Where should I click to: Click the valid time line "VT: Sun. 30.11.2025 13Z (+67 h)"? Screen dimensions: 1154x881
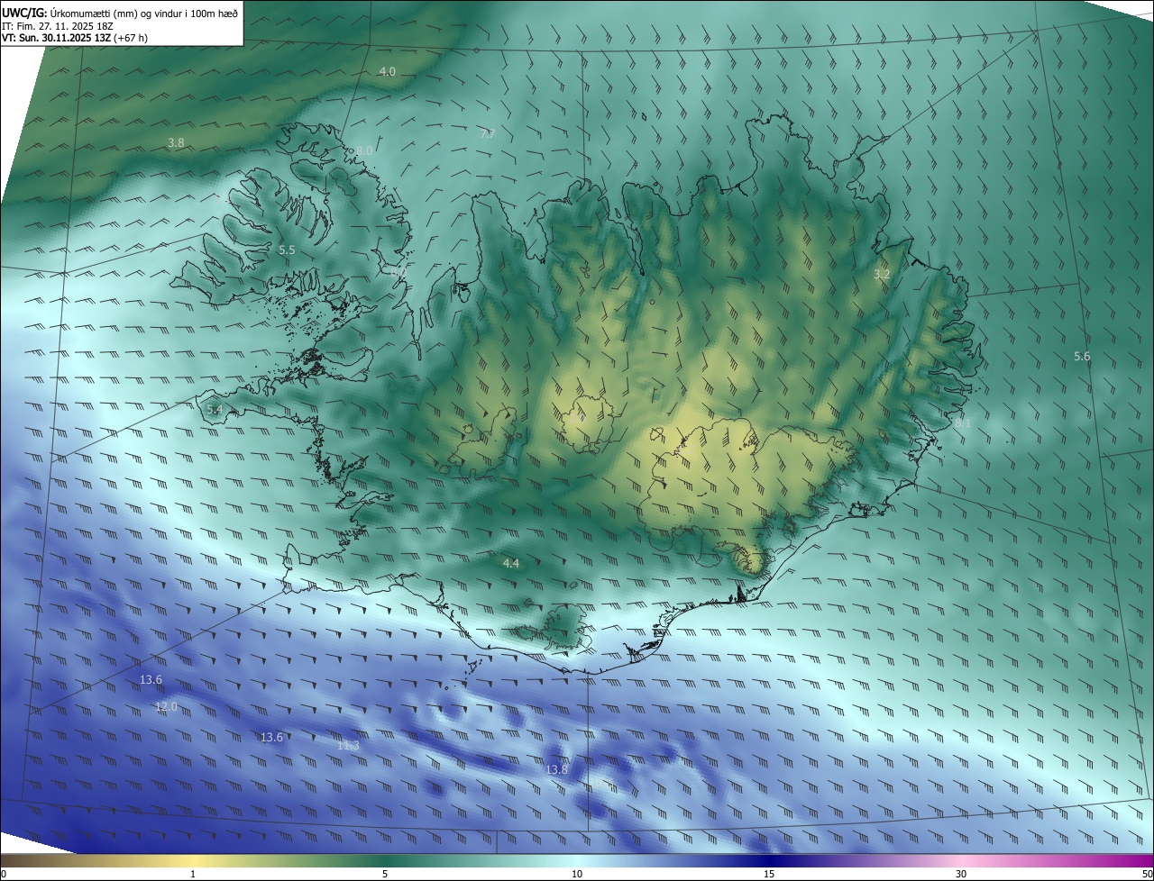point(73,39)
